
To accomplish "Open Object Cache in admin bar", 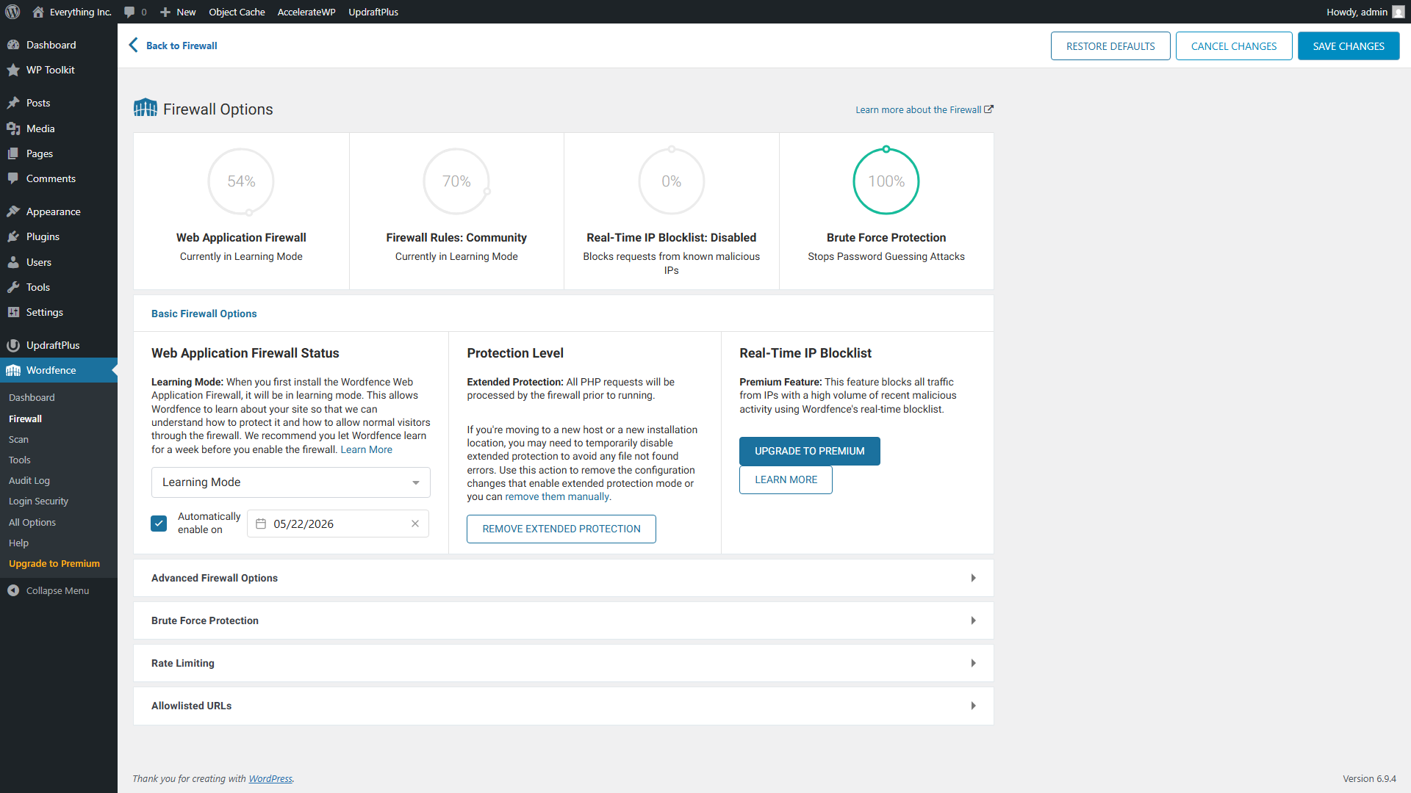I will click(x=237, y=12).
